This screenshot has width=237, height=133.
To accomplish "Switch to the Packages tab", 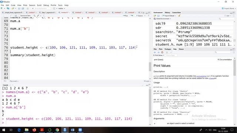I will click(x=168, y=49).
